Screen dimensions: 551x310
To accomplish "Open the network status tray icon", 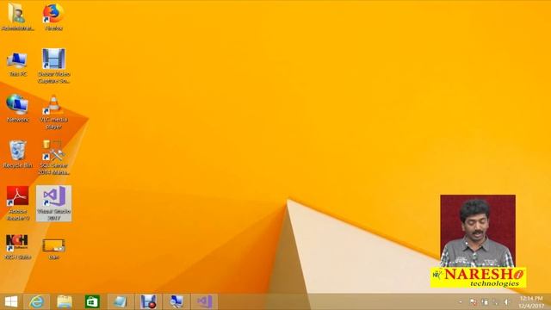I will point(496,302).
